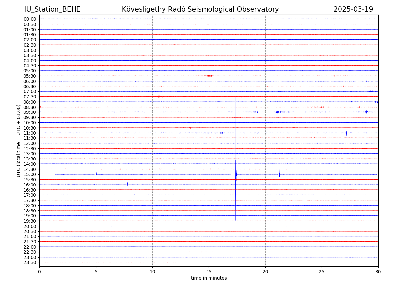Viewport: 394px width, 296px height.
Task: Click the 08:30 trace time label
Action: coord(30,107)
